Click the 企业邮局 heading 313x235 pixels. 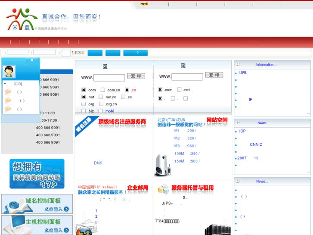138,188
